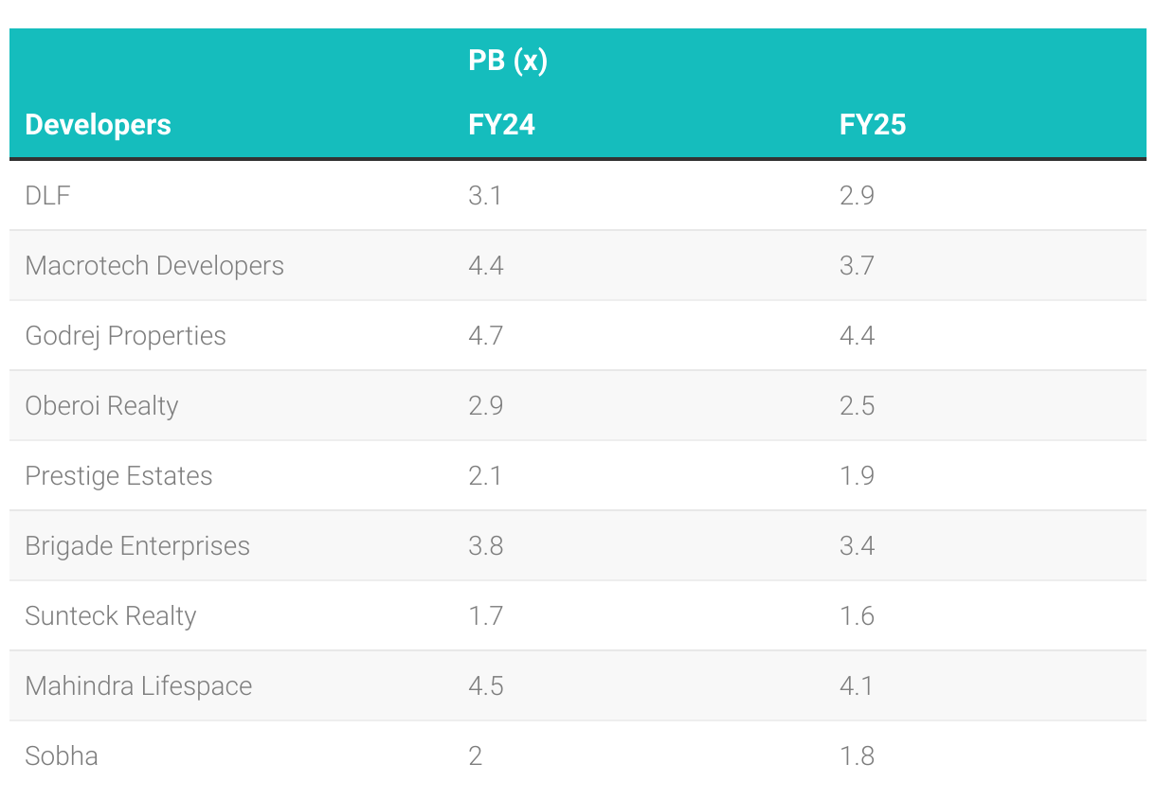The width and height of the screenshot is (1156, 799).
Task: Select the DLF row name
Action: tap(48, 195)
